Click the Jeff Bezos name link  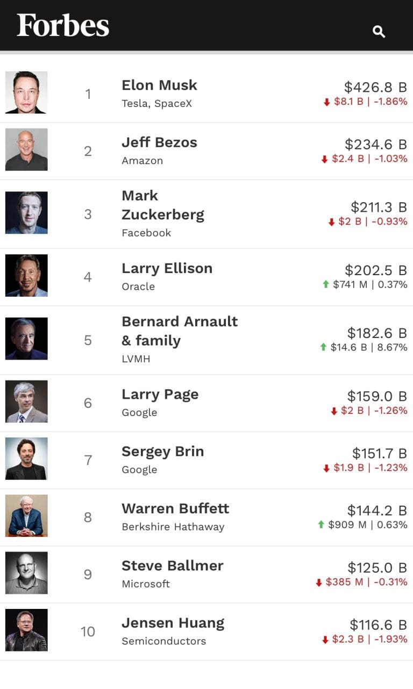(x=159, y=142)
